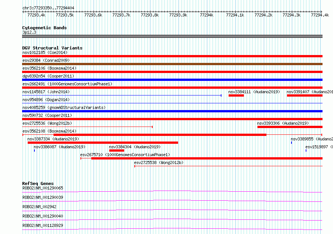The width and height of the screenshot is (333, 234).
Task: Click the Cytogenetic Bands track title
Action: (45, 28)
